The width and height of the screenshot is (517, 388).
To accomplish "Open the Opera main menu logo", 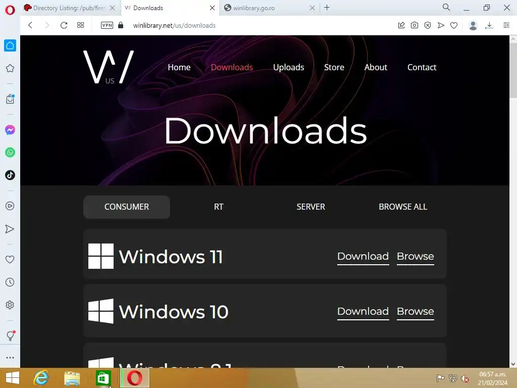I will (x=10, y=10).
